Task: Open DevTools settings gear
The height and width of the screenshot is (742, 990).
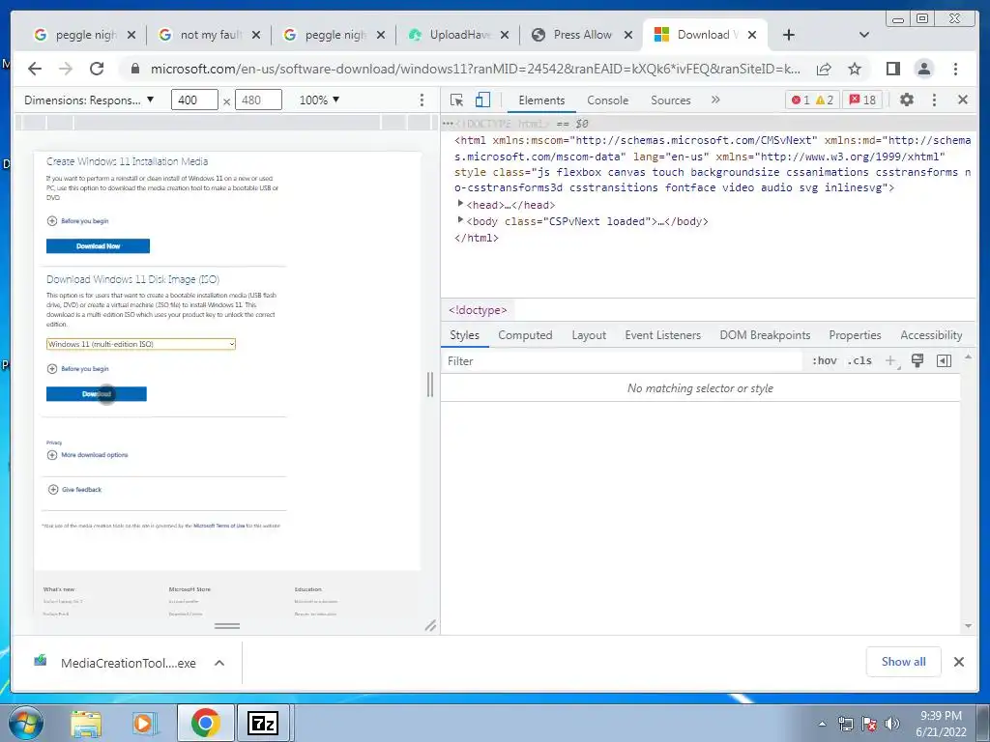Action: (x=907, y=100)
